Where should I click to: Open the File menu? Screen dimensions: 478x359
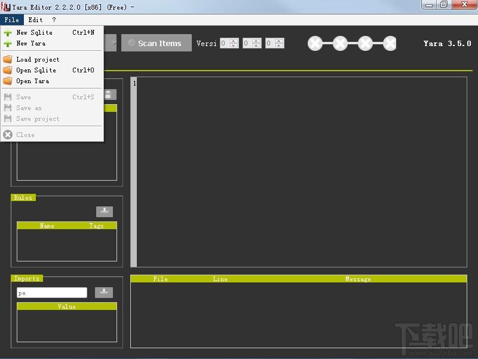pos(12,20)
